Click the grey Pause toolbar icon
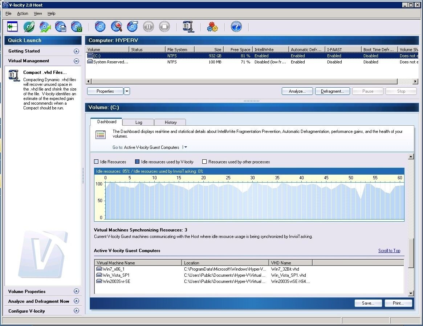 click(x=149, y=27)
